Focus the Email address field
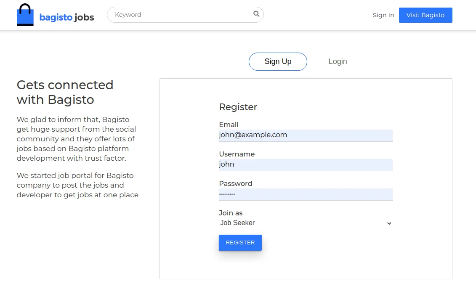The image size is (476, 281). tap(305, 135)
